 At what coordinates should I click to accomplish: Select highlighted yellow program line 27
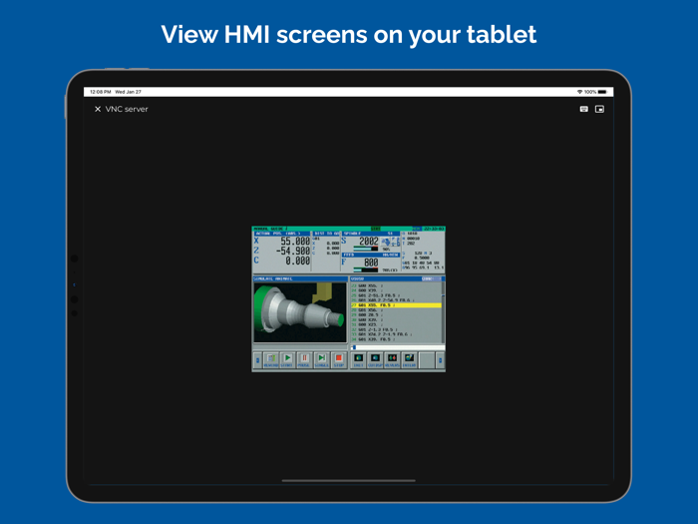pos(396,305)
